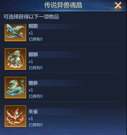Viewport: 127px width, 135px height.
Task: Click 已拥有0 text under 麒麟
Action: point(35,68)
